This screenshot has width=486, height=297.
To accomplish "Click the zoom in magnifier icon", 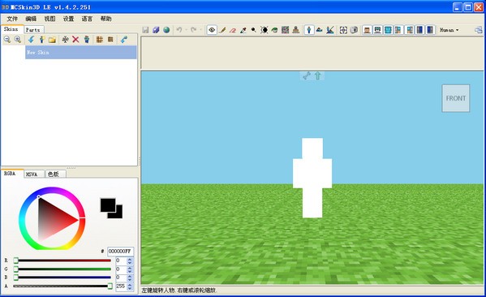I will [x=18, y=40].
